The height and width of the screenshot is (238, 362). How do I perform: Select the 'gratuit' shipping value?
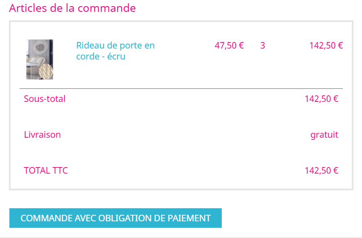(x=324, y=134)
